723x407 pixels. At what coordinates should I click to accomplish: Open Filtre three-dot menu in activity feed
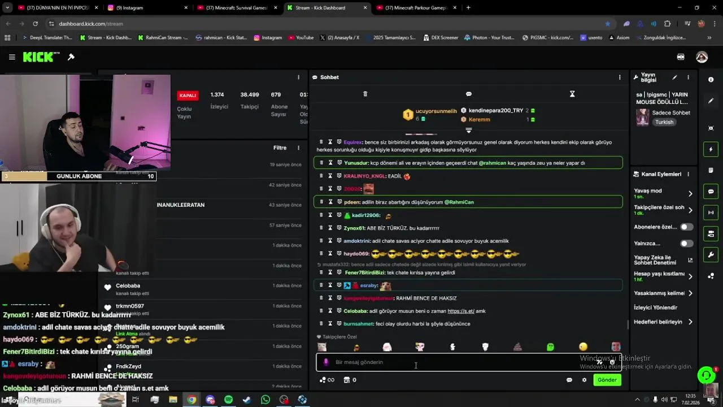coord(298,148)
